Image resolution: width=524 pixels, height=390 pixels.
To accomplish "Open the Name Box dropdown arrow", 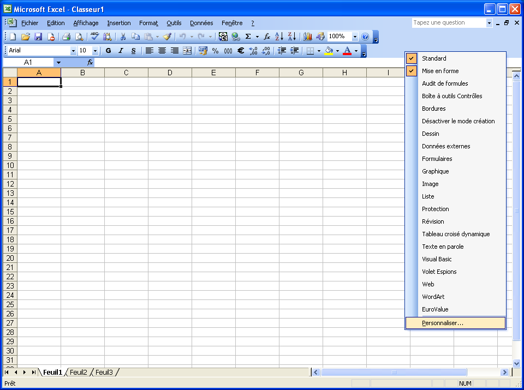I will coord(58,62).
